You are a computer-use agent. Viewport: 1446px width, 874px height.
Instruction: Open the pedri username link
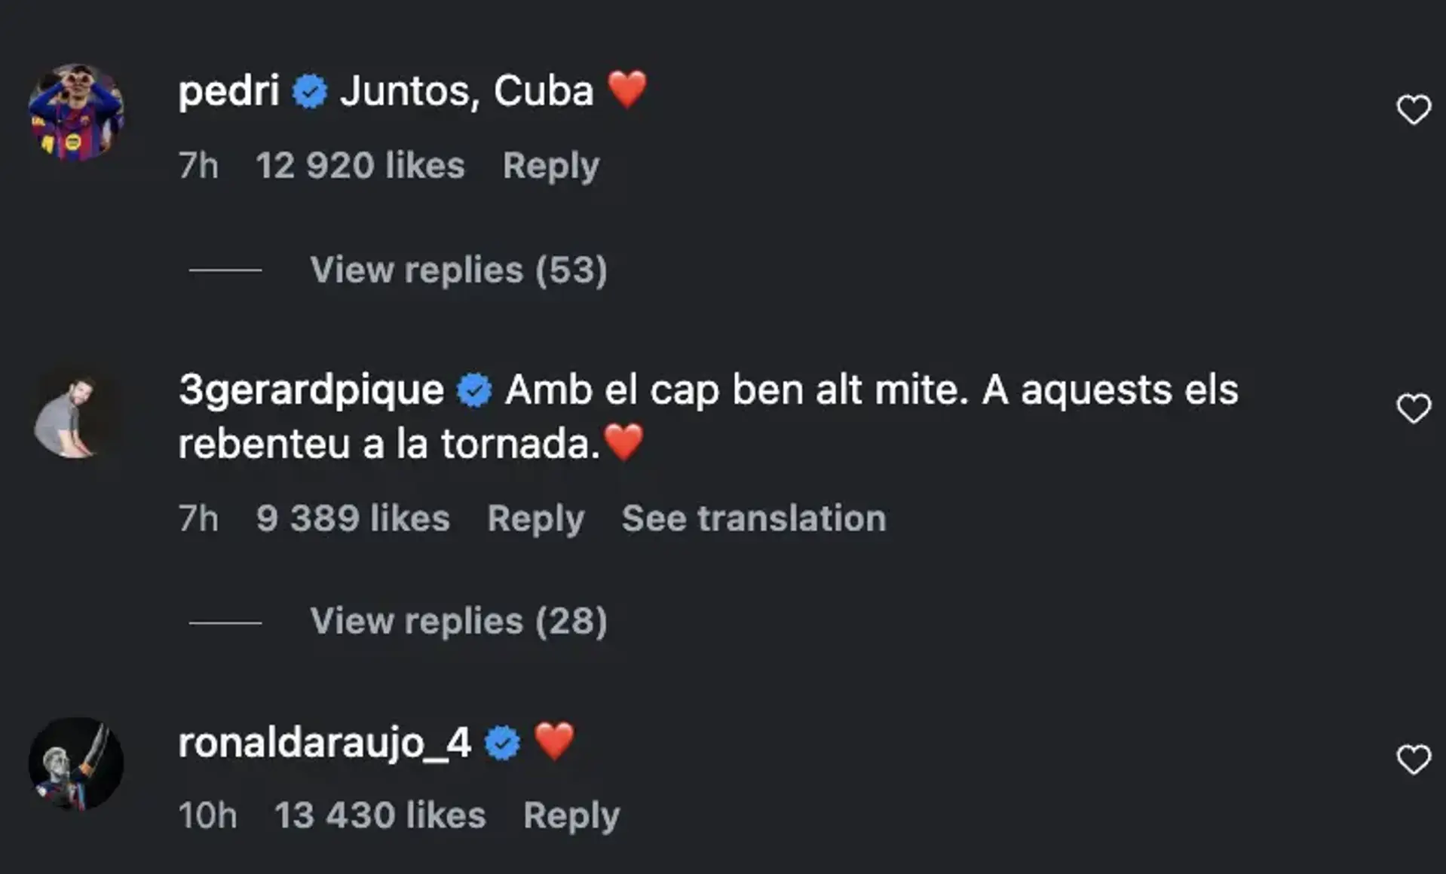click(x=228, y=91)
